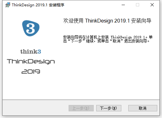Click the ThinkDesign product name graphic
The image size is (162, 118).
click(x=31, y=62)
